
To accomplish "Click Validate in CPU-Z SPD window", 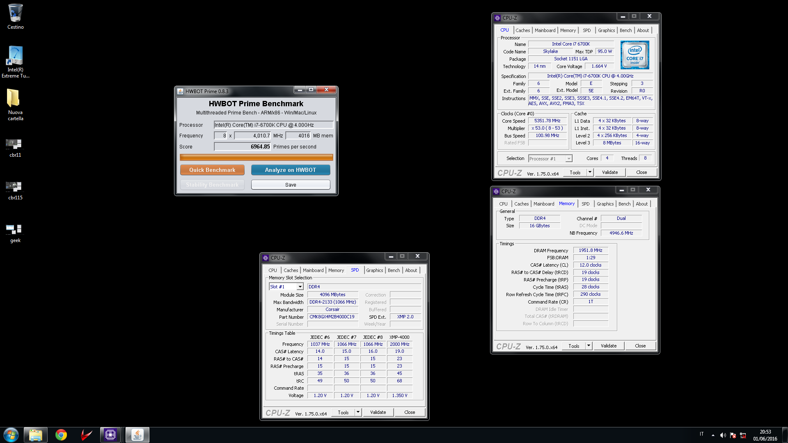I will [x=378, y=412].
